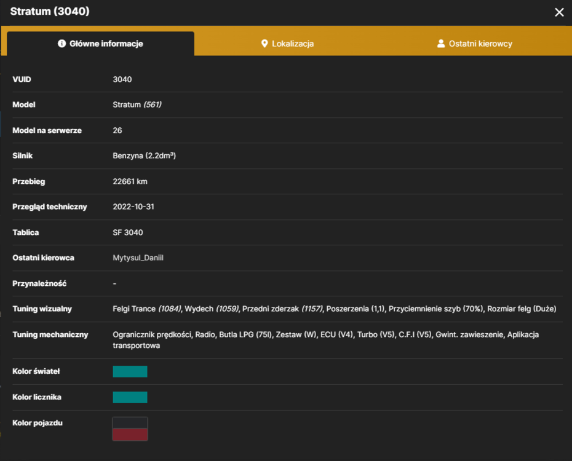Select the Kolor licznika teal swatch

pos(130,397)
